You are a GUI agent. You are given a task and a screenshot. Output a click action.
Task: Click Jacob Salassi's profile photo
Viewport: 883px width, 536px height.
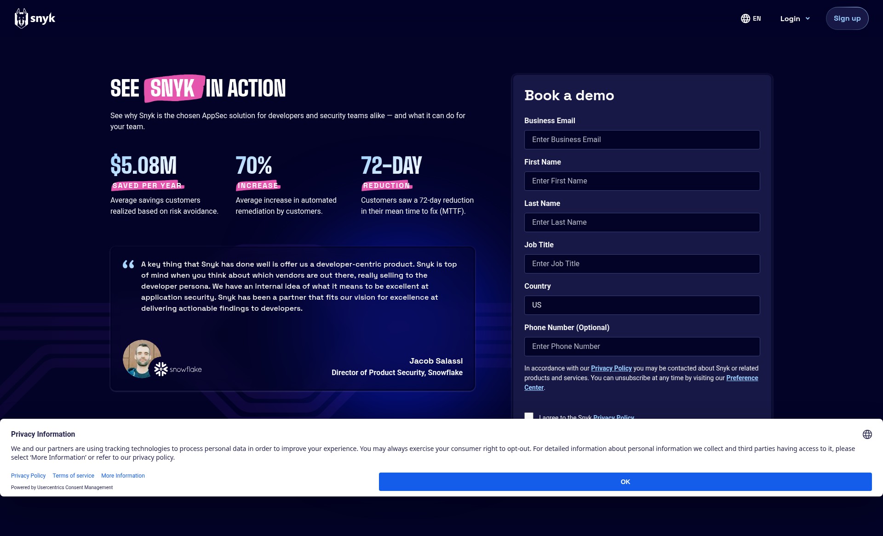pos(142,359)
